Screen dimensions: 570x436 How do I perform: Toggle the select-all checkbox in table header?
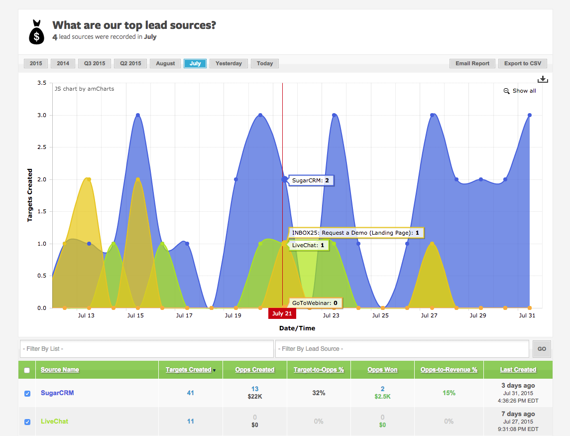[27, 370]
